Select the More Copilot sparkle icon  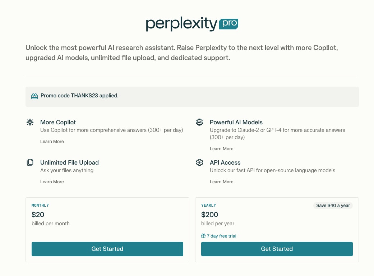pyautogui.click(x=30, y=122)
